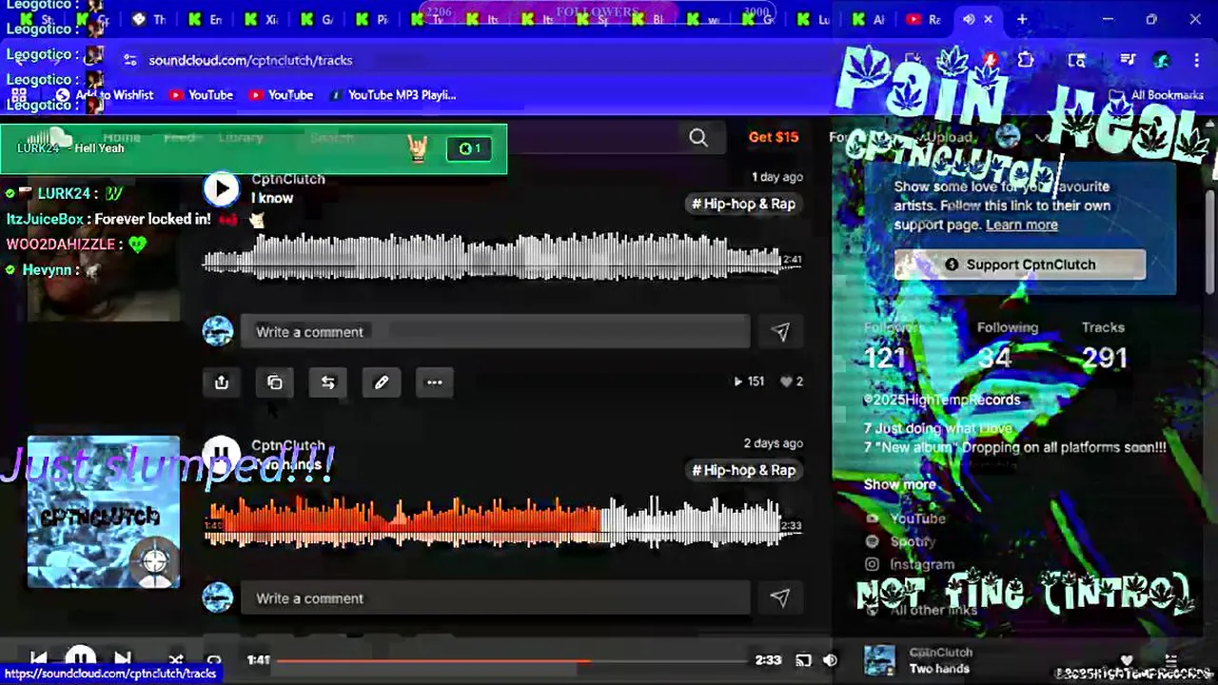This screenshot has width=1218, height=685.
Task: Toggle shuffle in the player bar
Action: tap(176, 659)
